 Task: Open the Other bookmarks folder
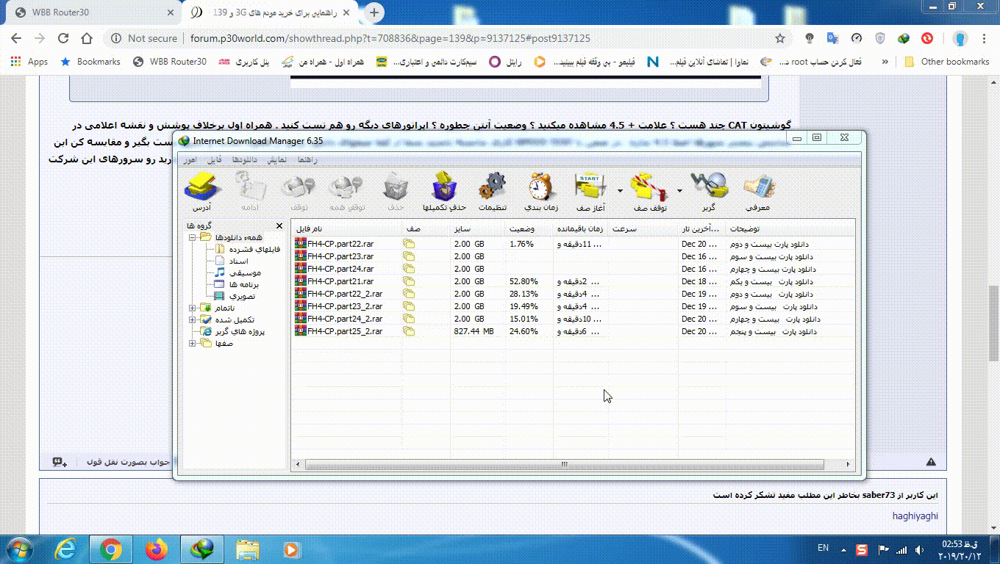coord(947,62)
